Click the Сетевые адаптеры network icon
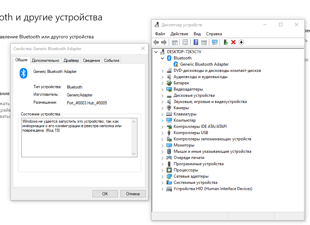This screenshot has height=225, width=310. [169, 176]
